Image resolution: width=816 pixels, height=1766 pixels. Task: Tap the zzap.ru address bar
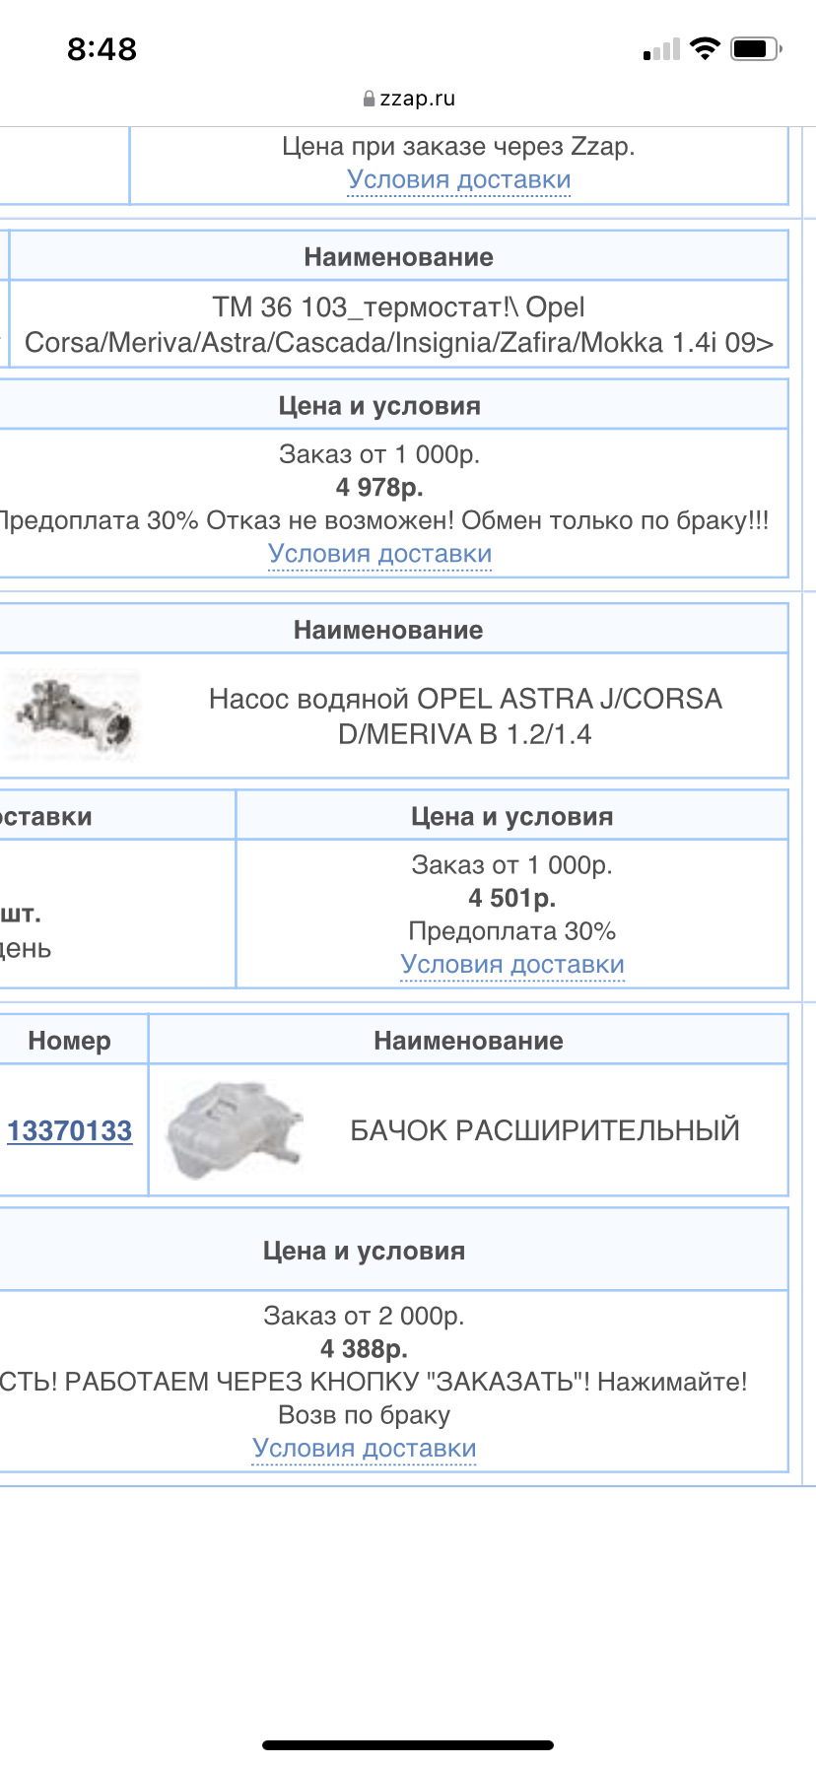click(408, 99)
